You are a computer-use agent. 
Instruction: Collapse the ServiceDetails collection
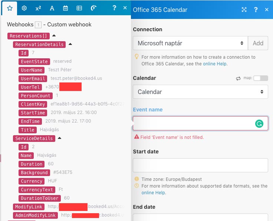(x=60, y=138)
